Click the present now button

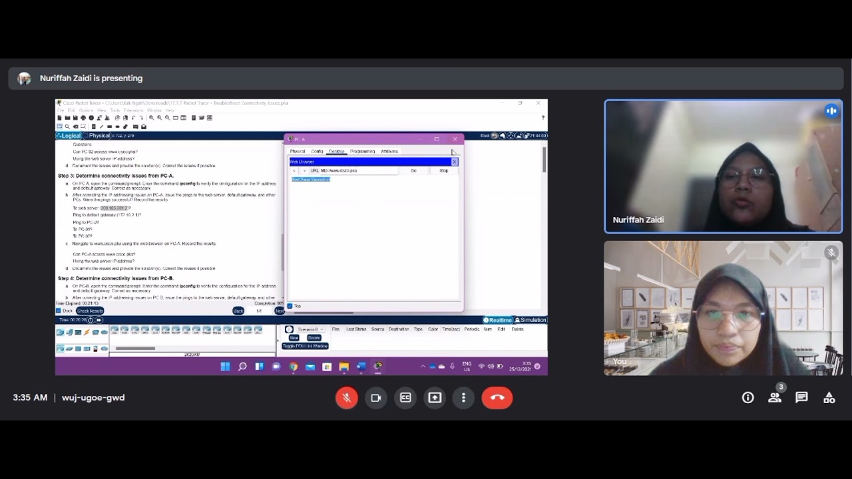point(435,398)
